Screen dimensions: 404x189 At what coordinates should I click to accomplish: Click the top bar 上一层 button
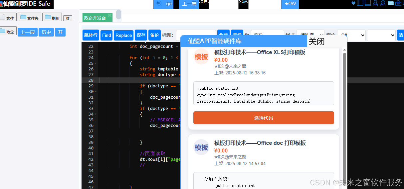(189, 4)
